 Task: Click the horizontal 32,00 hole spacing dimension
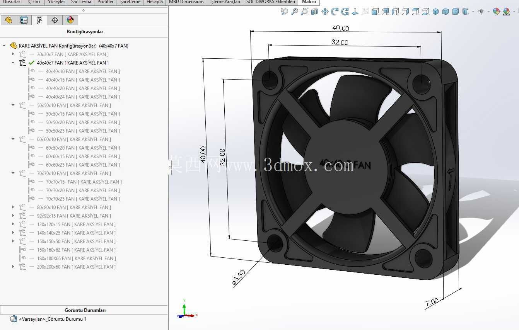coord(340,42)
